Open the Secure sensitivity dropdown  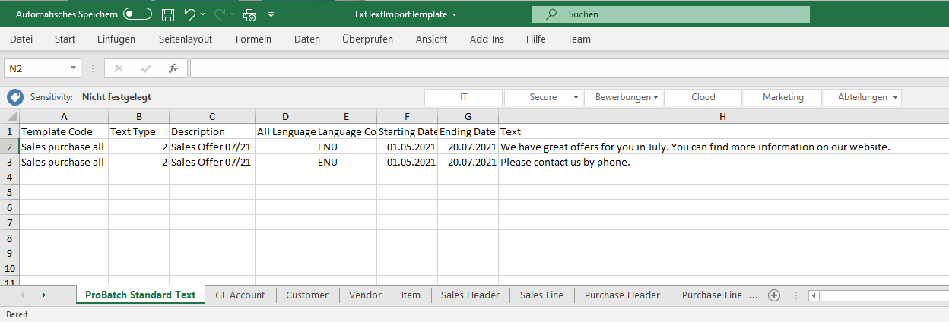coord(576,97)
